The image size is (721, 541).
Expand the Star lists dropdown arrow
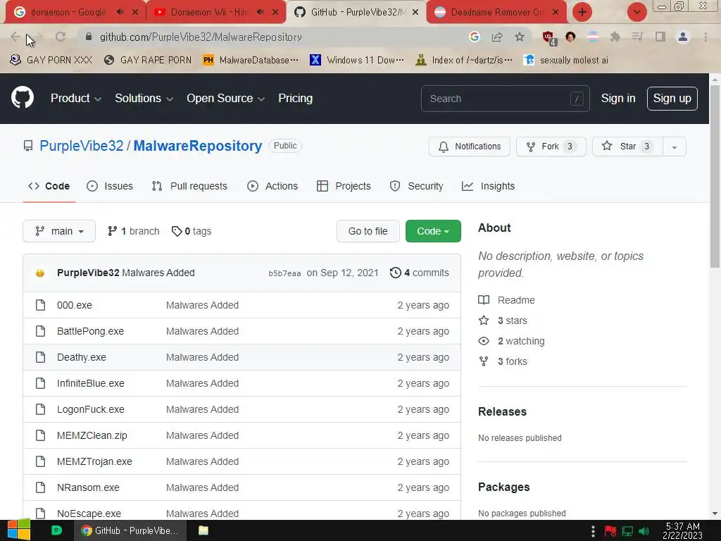[675, 147]
